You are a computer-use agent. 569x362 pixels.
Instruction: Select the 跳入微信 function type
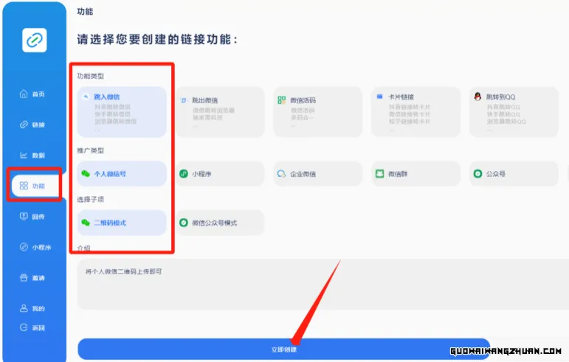pyautogui.click(x=122, y=112)
